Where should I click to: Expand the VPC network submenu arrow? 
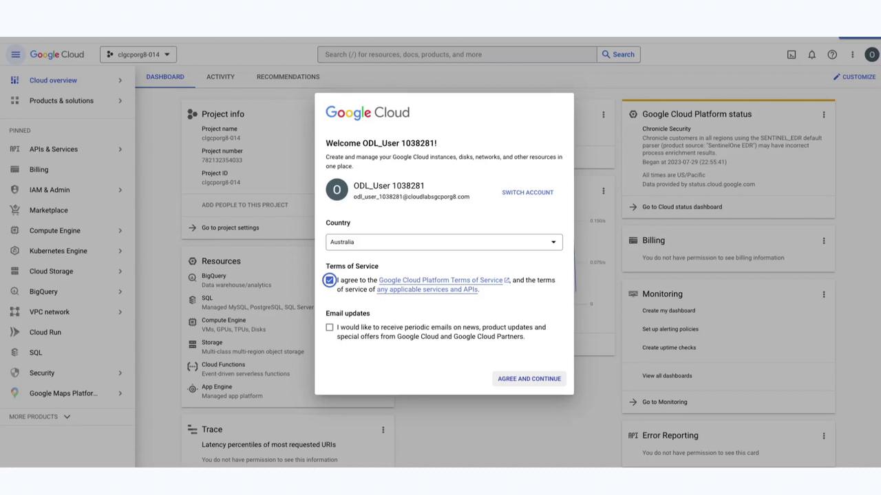[x=120, y=312]
